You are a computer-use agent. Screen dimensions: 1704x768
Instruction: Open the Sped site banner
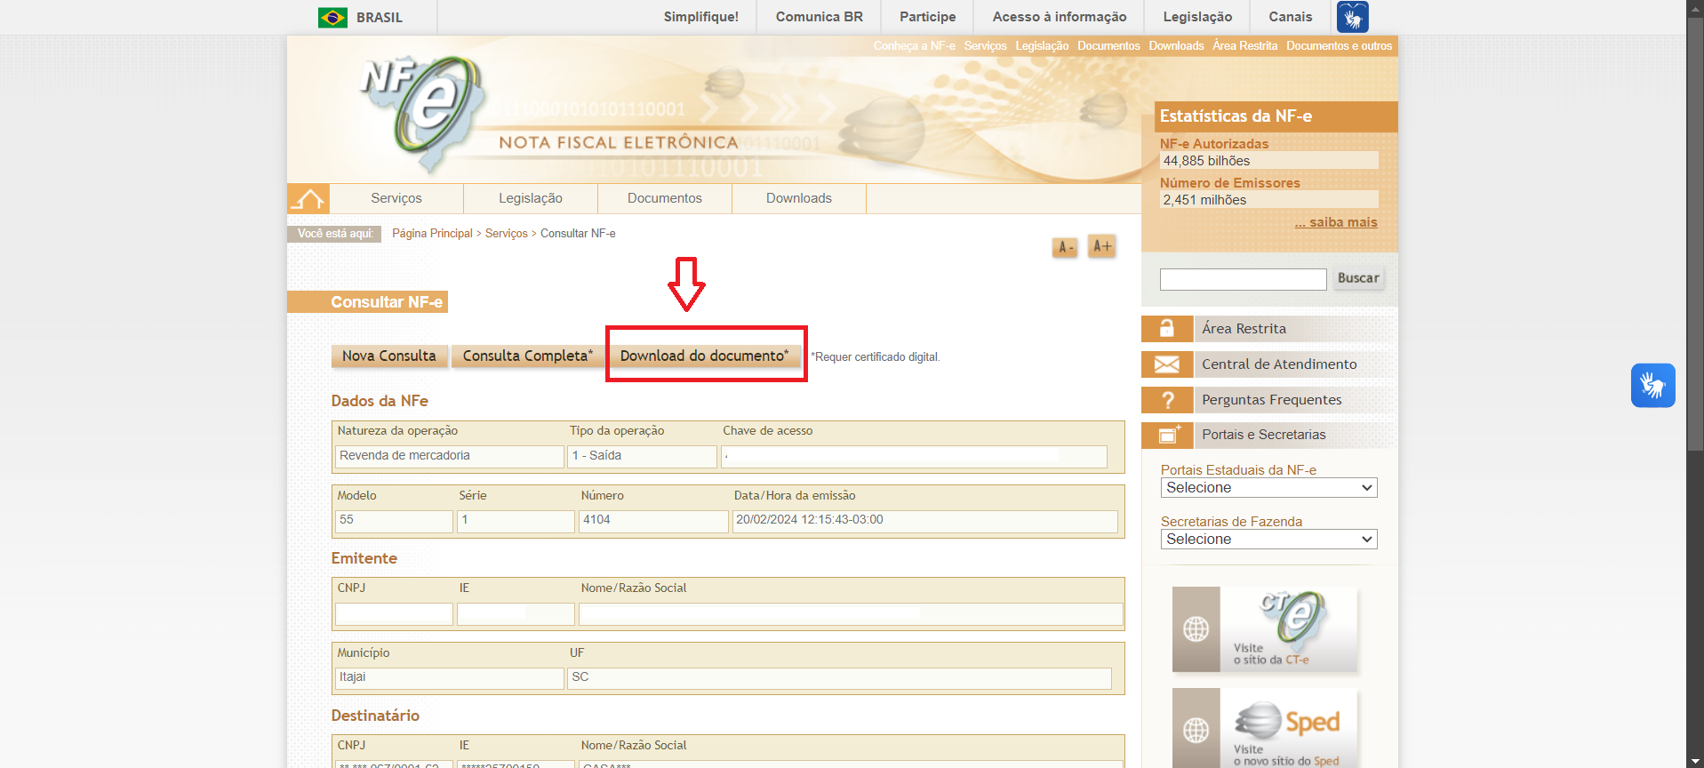(x=1265, y=729)
